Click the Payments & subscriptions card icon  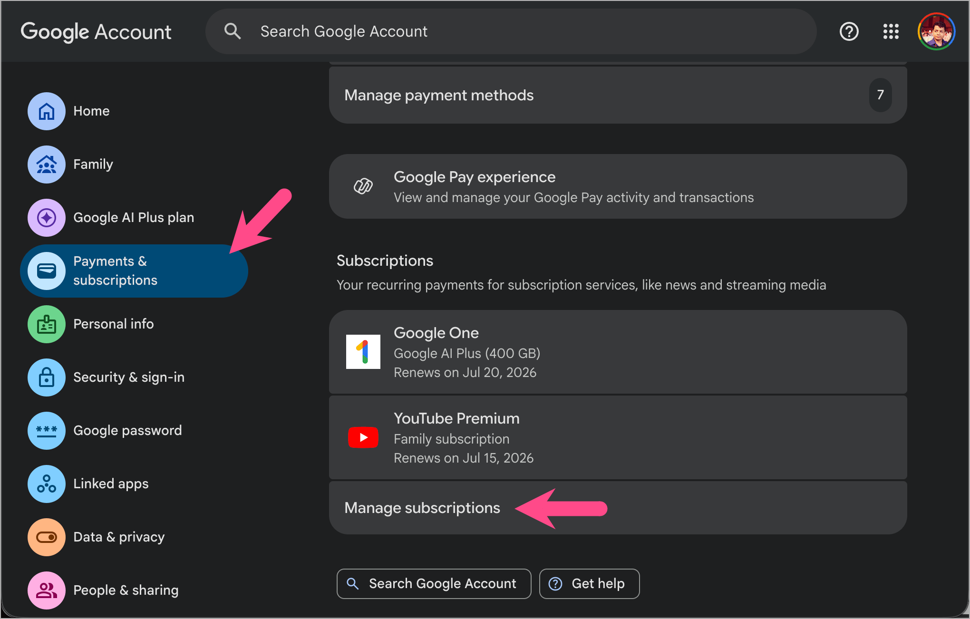coord(47,271)
